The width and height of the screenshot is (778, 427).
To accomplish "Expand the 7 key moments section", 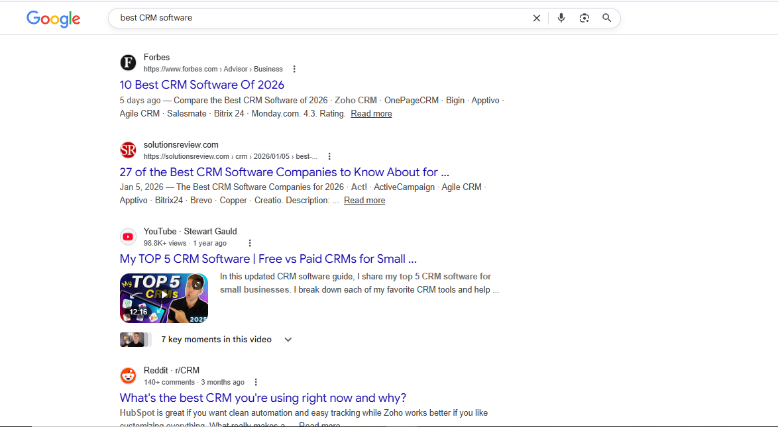I will click(x=288, y=339).
